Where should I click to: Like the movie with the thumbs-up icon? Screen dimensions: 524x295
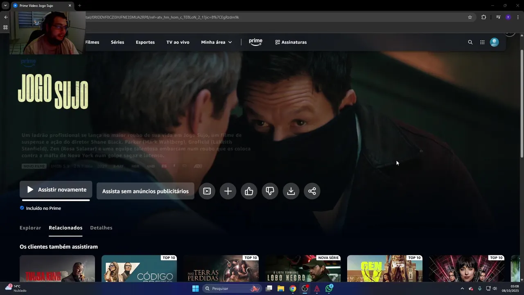[x=249, y=191]
